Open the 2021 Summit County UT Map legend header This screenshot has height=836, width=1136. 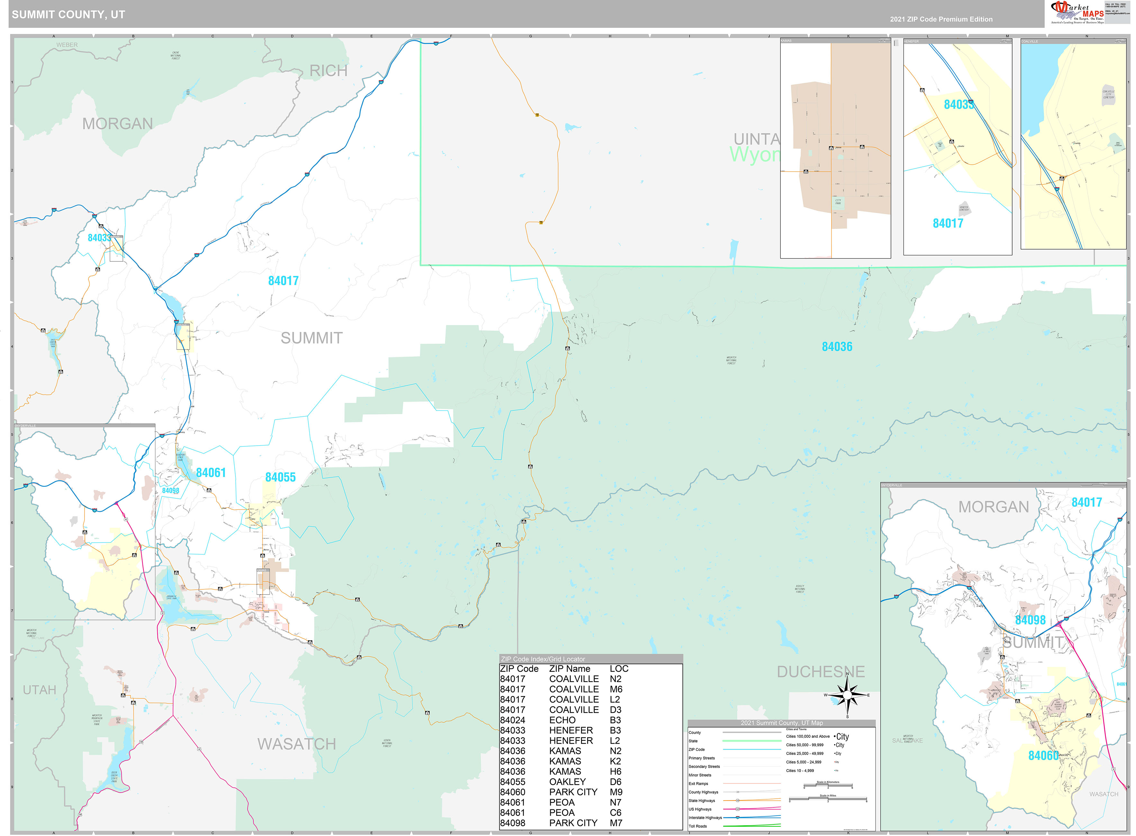pos(782,723)
